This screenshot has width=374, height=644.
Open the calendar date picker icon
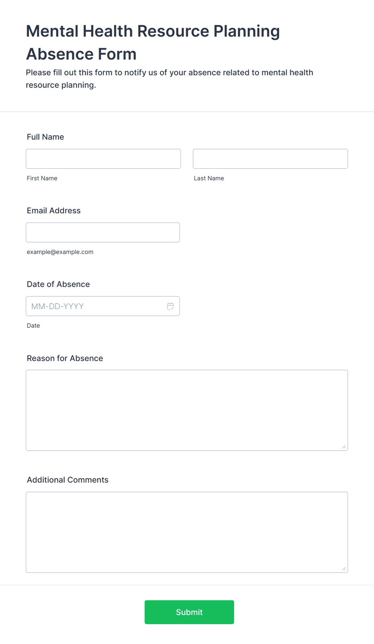click(x=171, y=306)
